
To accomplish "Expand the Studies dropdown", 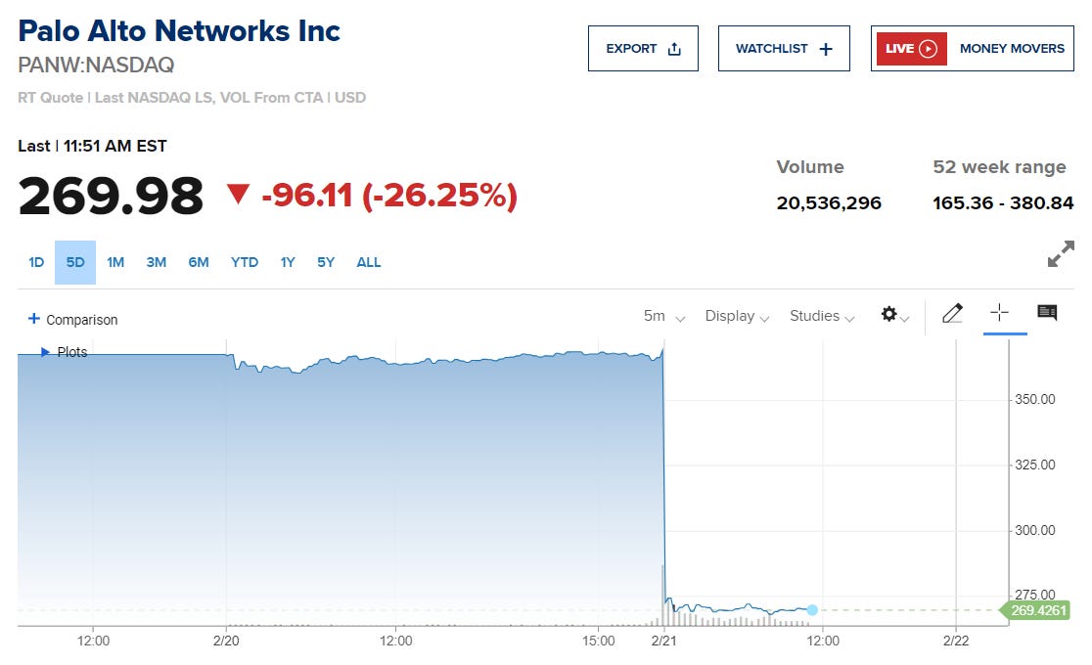I will [x=822, y=316].
